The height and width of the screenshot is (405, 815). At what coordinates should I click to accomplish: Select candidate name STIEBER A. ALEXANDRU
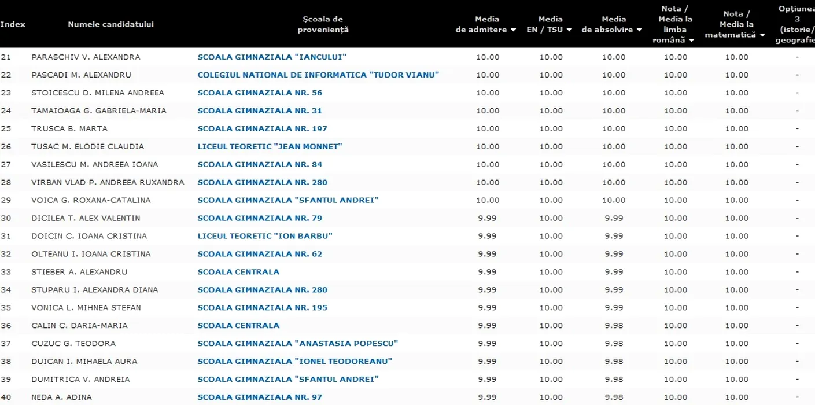coord(78,272)
